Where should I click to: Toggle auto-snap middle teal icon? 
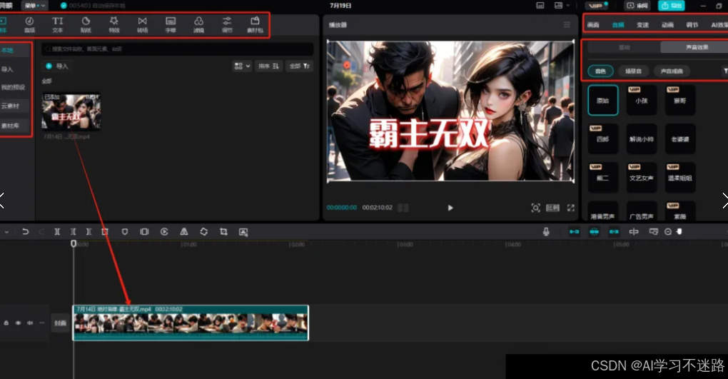pos(595,231)
